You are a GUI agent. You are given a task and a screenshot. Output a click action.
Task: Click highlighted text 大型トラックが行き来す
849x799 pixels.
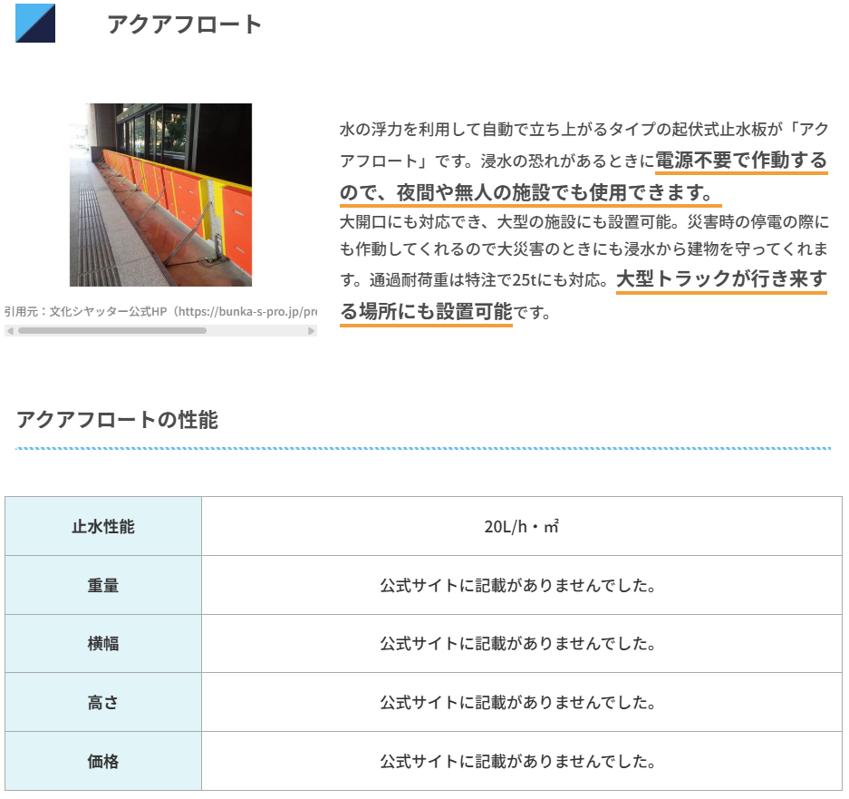pyautogui.click(x=721, y=279)
